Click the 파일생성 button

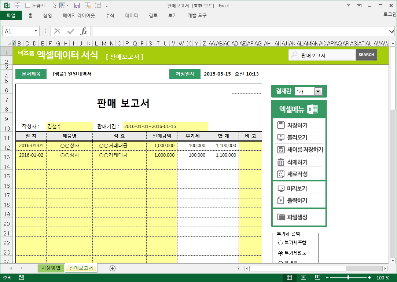click(297, 217)
